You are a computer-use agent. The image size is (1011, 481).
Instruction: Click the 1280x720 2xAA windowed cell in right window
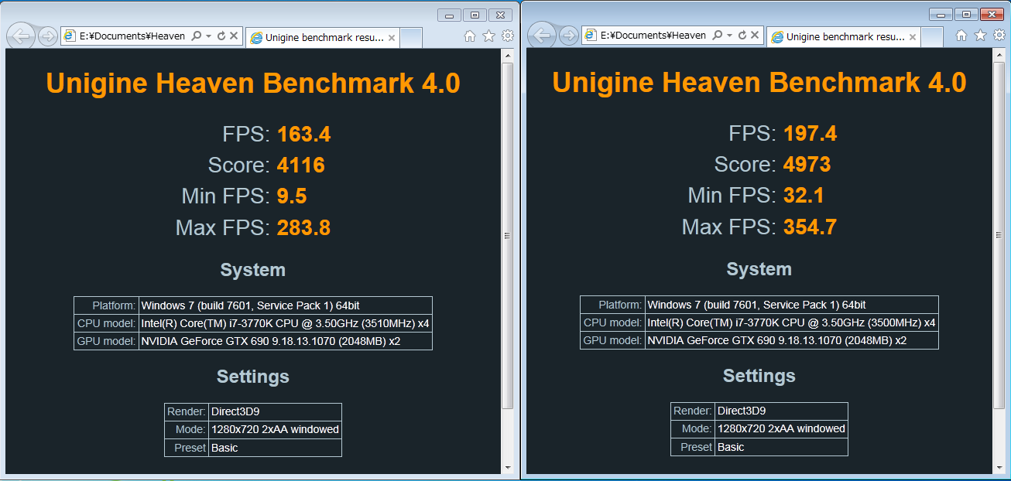(781, 428)
